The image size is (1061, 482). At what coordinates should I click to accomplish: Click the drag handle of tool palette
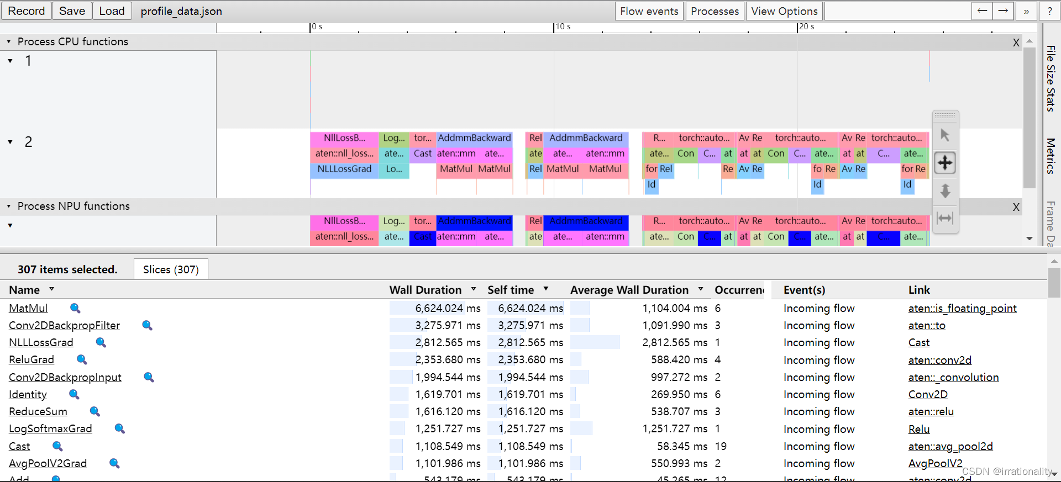point(945,115)
